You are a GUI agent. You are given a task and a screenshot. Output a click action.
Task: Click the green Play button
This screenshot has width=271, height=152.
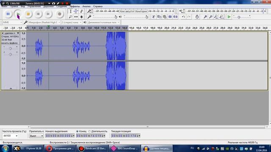[x=18, y=14]
